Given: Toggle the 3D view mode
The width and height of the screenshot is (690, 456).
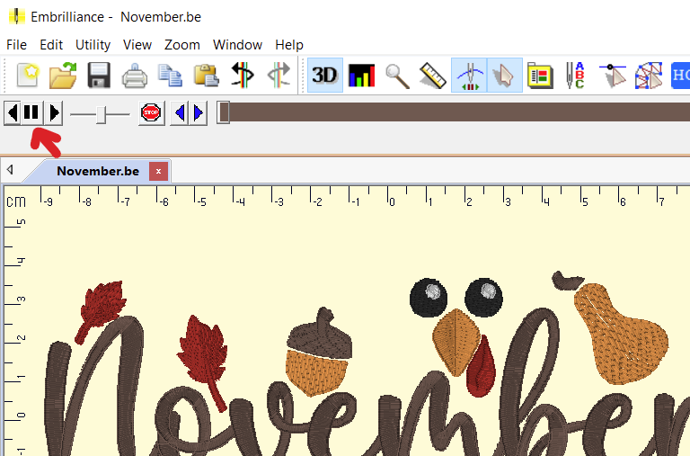Looking at the screenshot, I should [324, 76].
